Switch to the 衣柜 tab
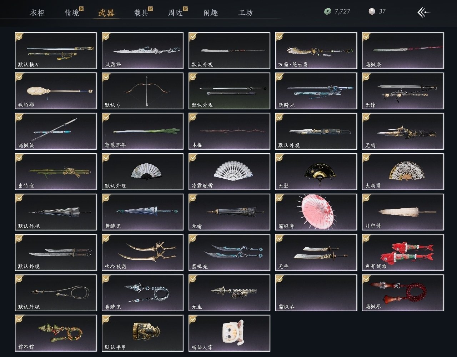 pos(37,13)
